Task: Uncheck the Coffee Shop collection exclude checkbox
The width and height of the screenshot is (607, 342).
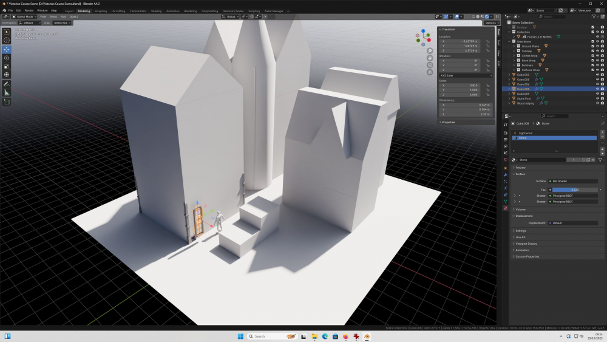Action: pos(592,55)
